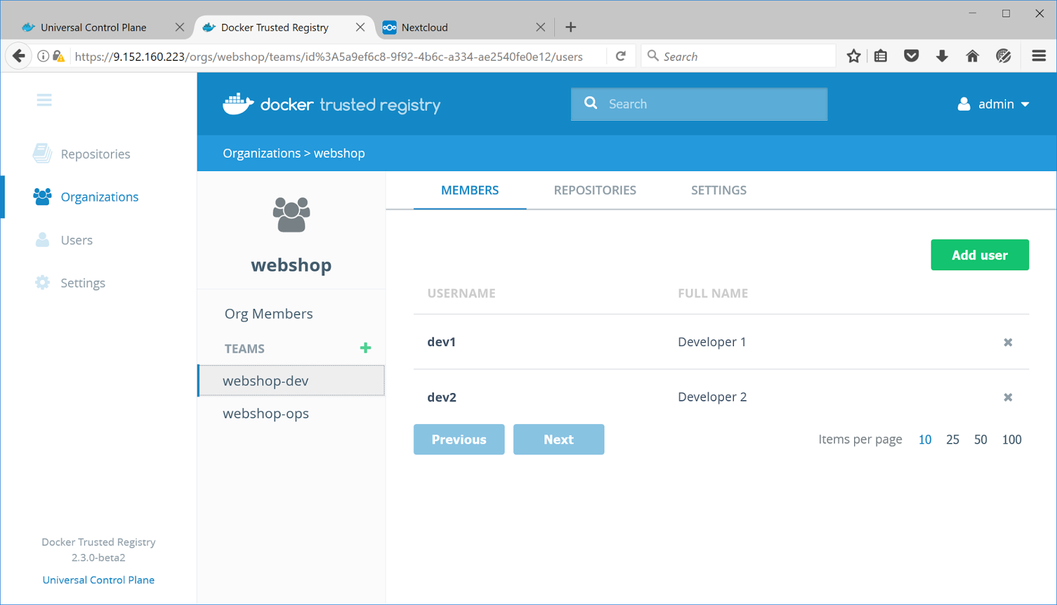
Task: Click webshop in the breadcrumb
Action: (340, 153)
